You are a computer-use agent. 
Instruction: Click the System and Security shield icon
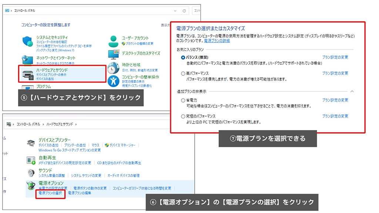coord(28,41)
